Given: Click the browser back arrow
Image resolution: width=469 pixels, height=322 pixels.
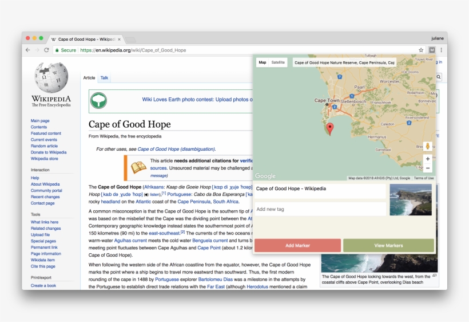Looking at the screenshot, I should pyautogui.click(x=28, y=50).
